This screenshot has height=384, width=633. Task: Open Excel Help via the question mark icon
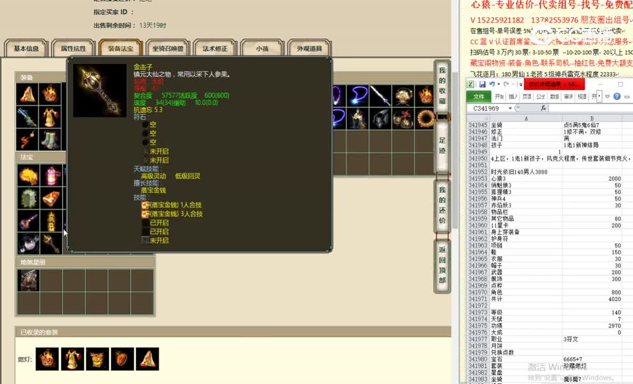point(616,97)
